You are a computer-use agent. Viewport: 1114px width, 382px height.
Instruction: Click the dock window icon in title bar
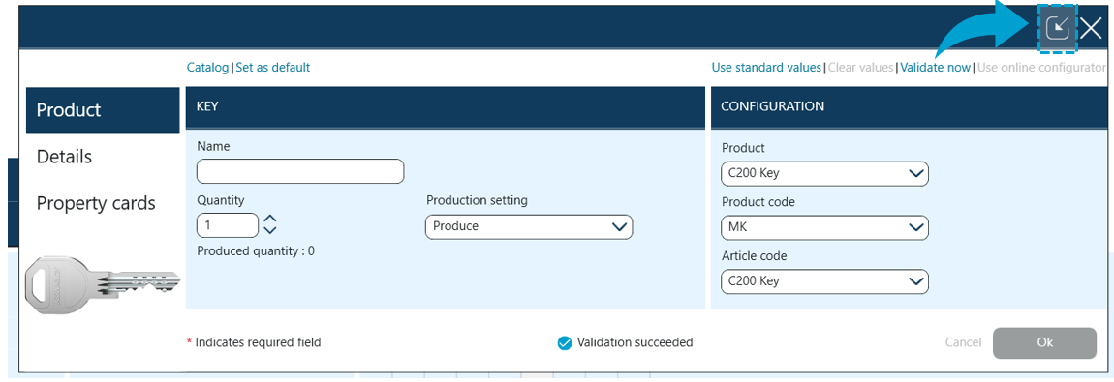pyautogui.click(x=1057, y=28)
